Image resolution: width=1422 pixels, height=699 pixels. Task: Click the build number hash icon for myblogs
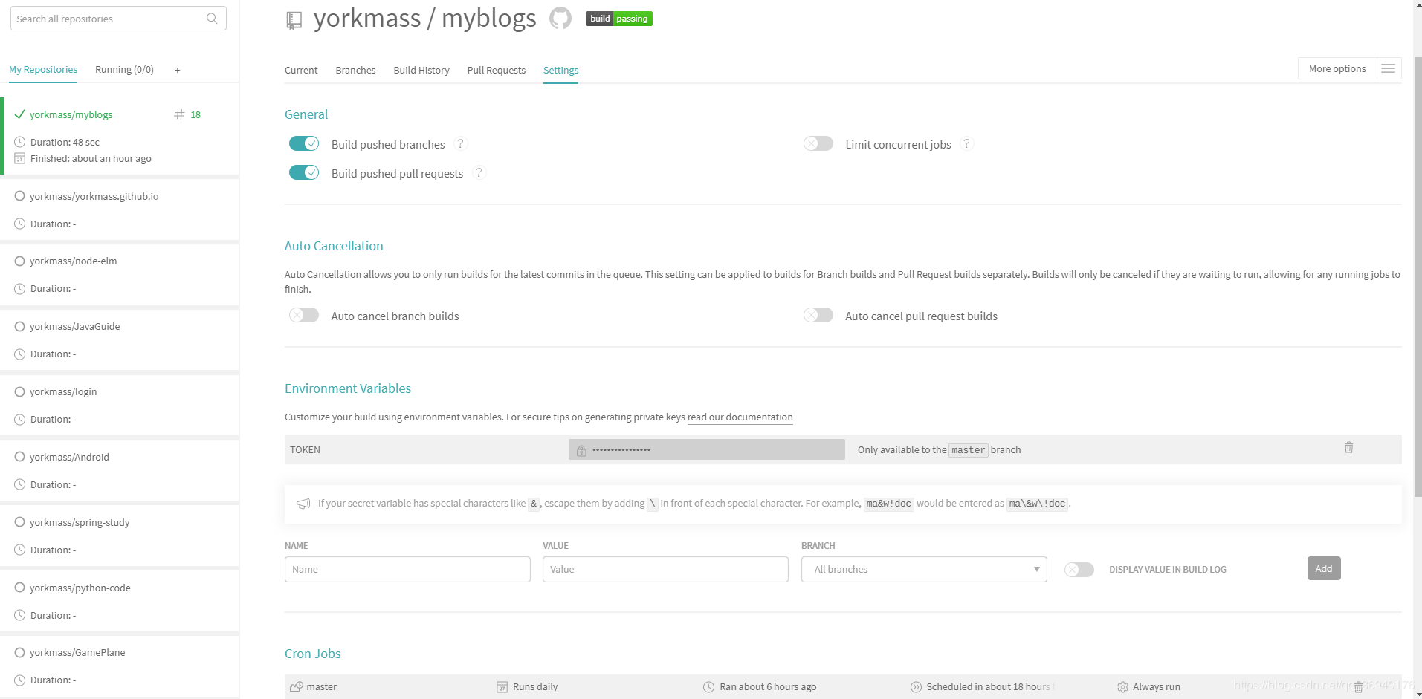pyautogui.click(x=179, y=114)
